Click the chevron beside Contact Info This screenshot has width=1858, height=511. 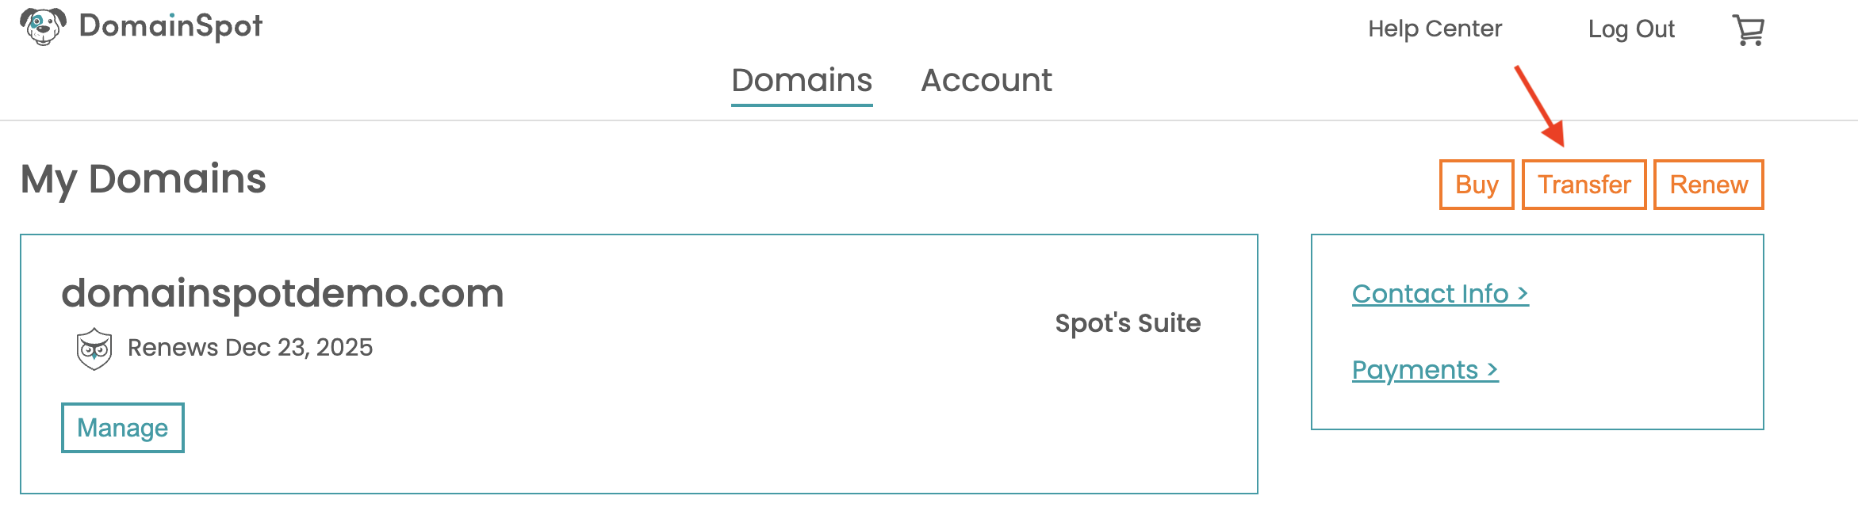[1523, 294]
